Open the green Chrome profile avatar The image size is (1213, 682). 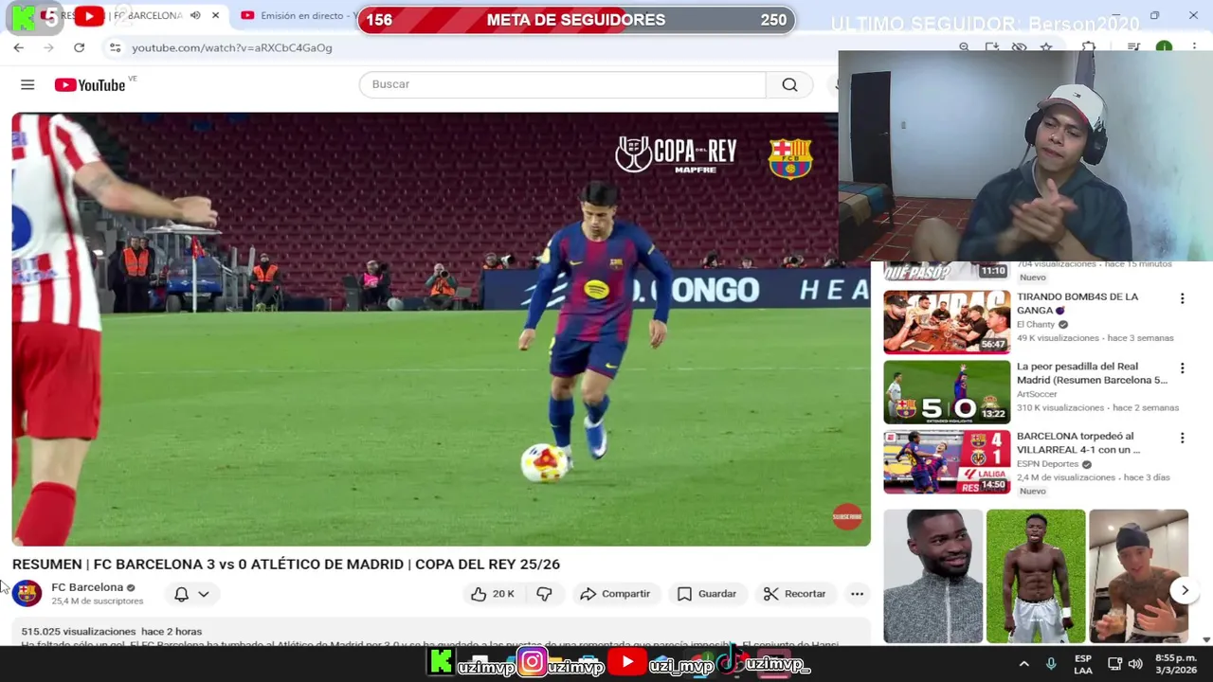(x=1164, y=47)
